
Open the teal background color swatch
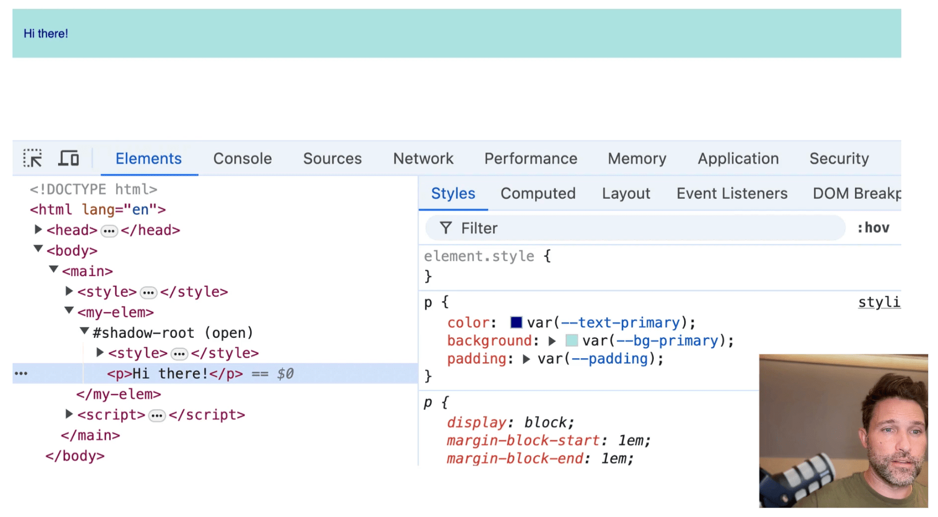coord(572,340)
